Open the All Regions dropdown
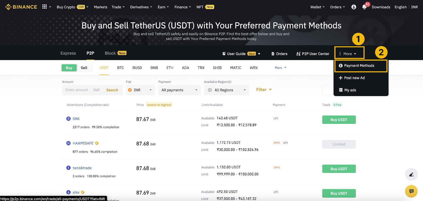 227,90
